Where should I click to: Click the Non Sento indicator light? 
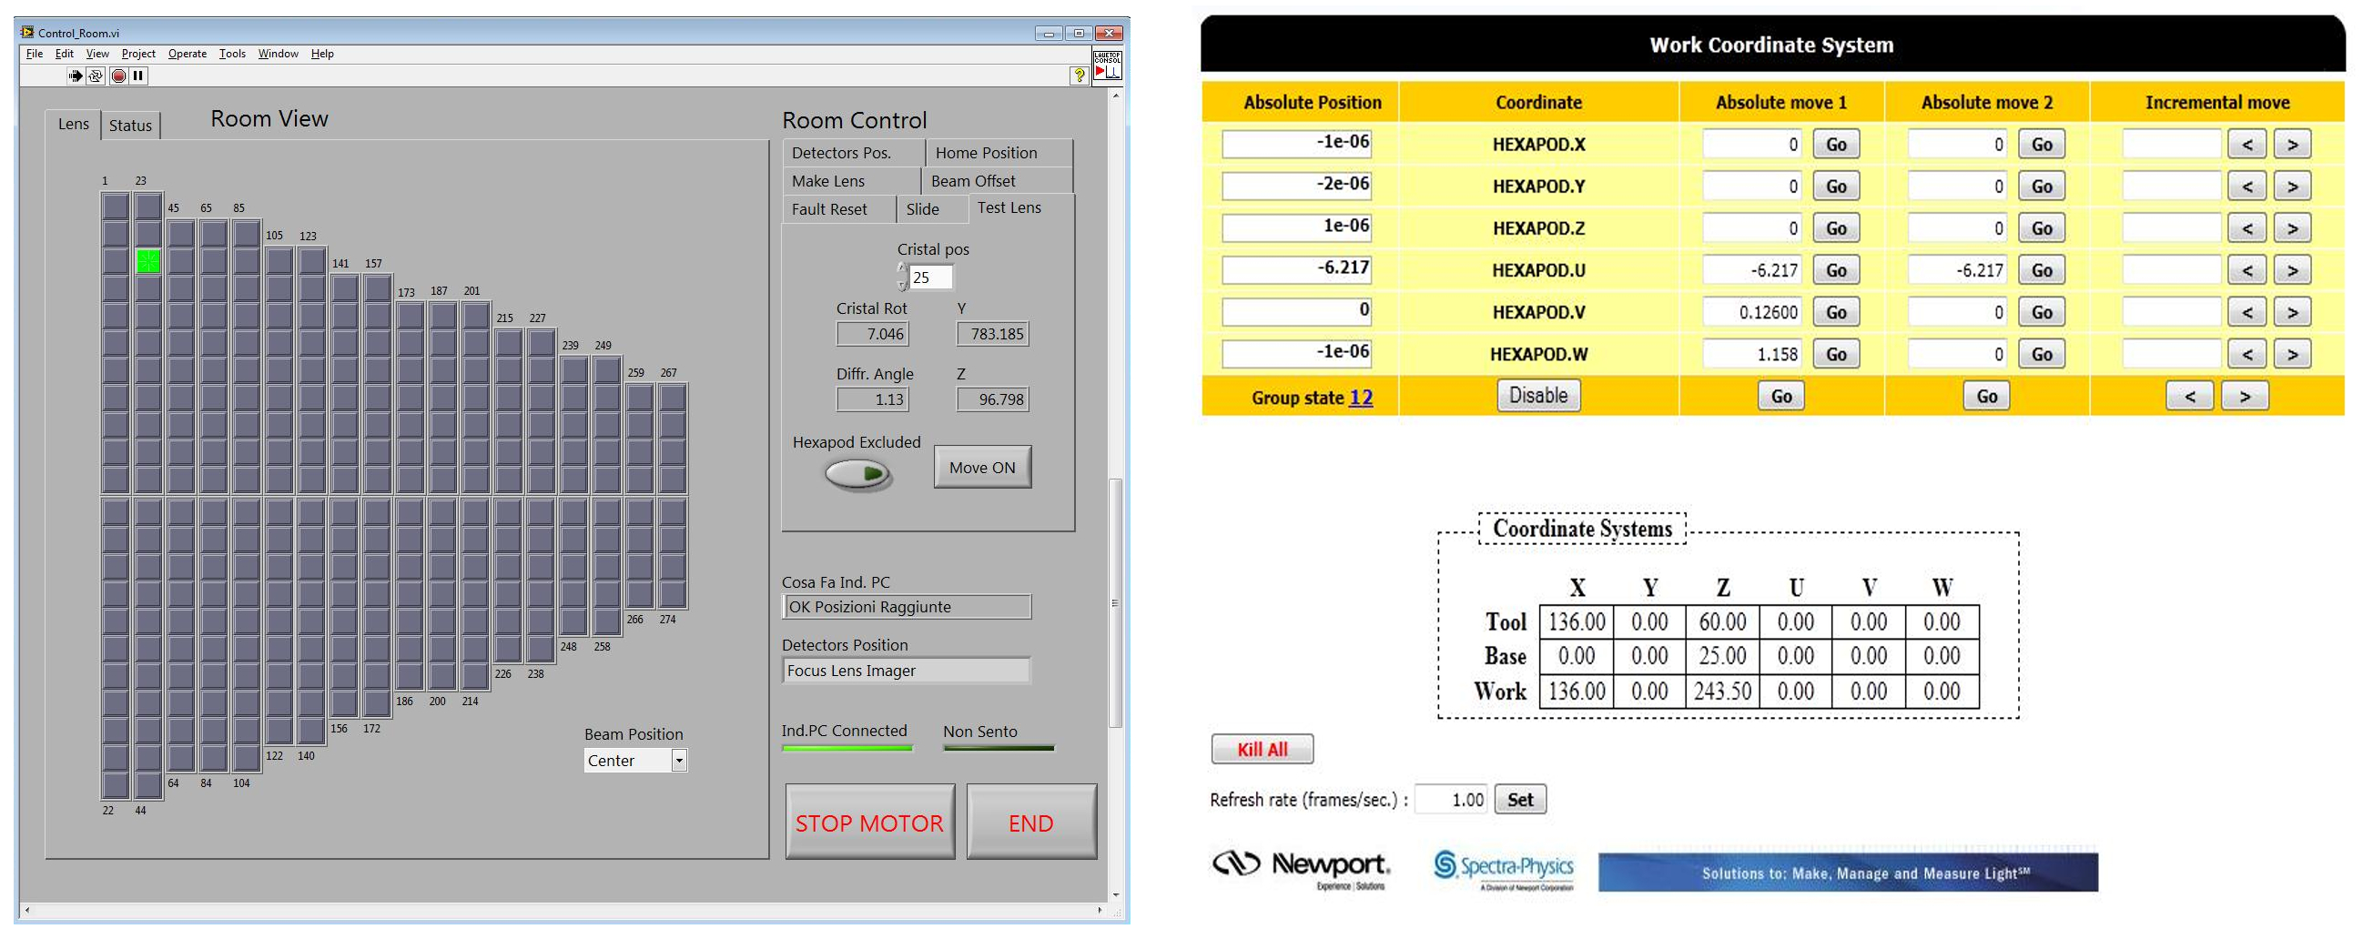(998, 748)
